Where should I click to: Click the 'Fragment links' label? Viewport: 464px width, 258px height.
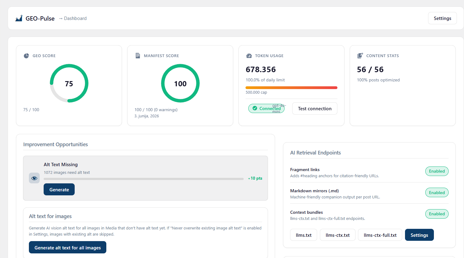305,170
